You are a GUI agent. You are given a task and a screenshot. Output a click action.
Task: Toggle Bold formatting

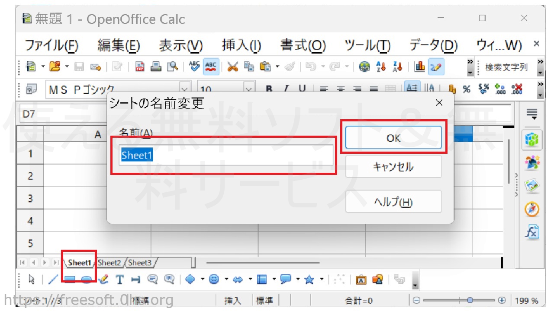click(269, 89)
